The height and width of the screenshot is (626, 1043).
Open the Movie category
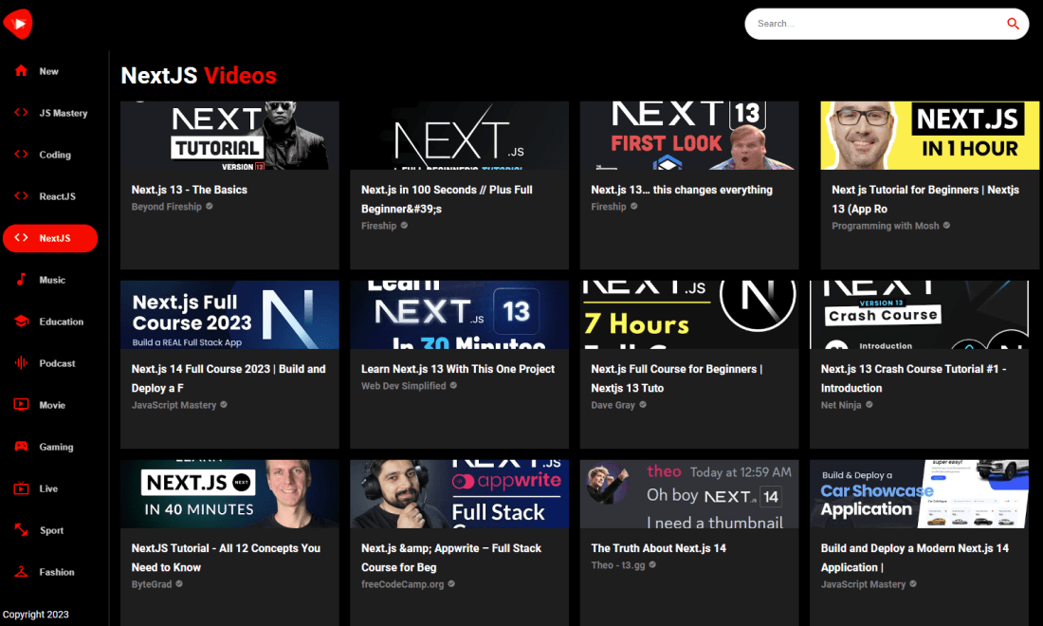pos(50,405)
